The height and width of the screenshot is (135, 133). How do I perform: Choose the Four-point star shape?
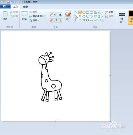pyautogui.click(x=80, y=20)
